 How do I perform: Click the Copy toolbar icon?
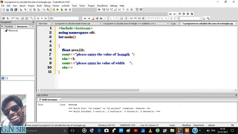click(x=35, y=10)
